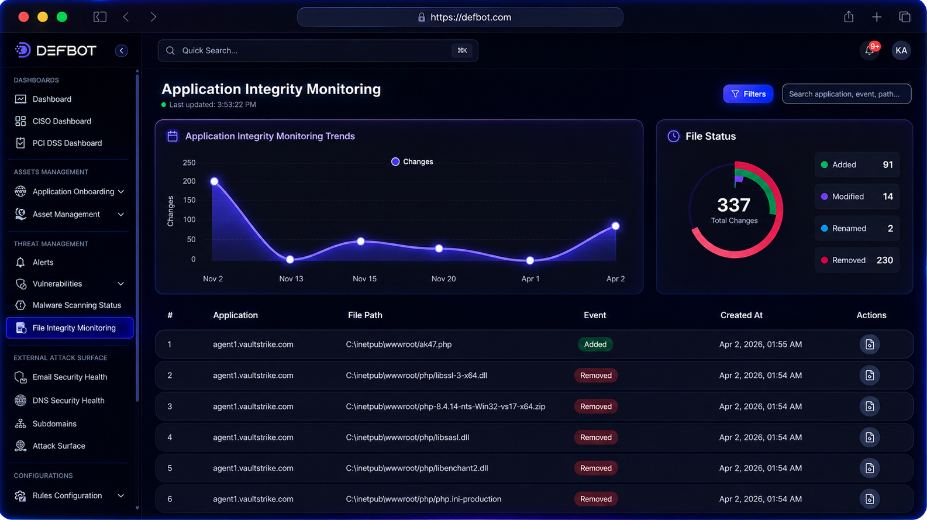Click the browser address bar defbot.com
Image resolution: width=927 pixels, height=520 pixels.
tap(460, 17)
